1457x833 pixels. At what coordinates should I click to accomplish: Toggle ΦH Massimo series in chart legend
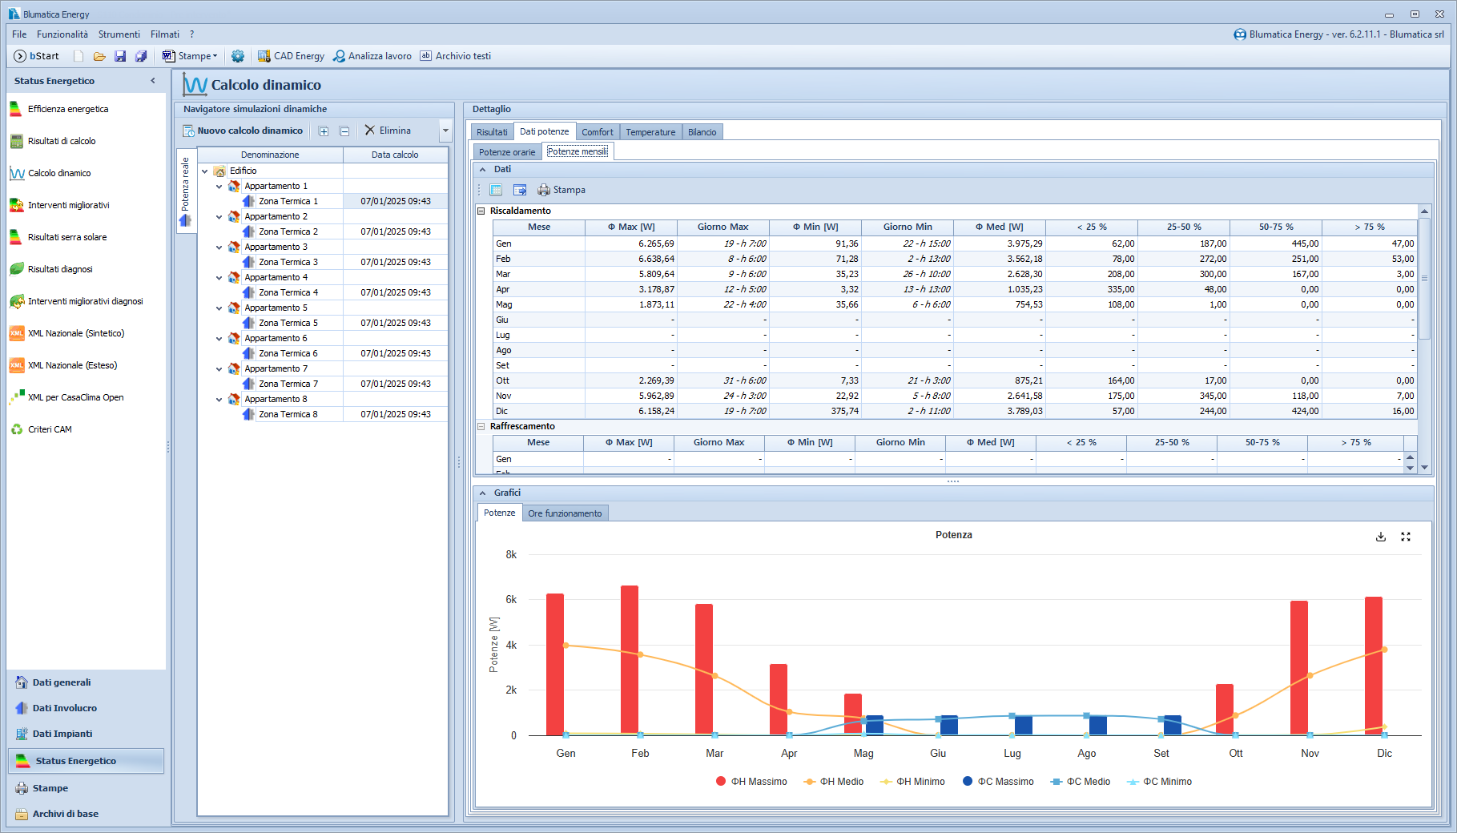(x=751, y=782)
